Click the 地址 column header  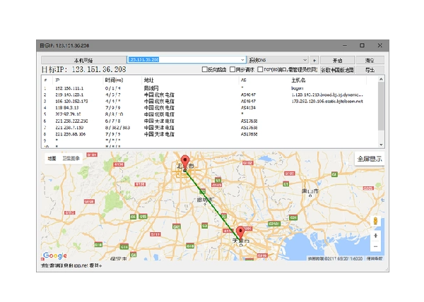(190, 80)
